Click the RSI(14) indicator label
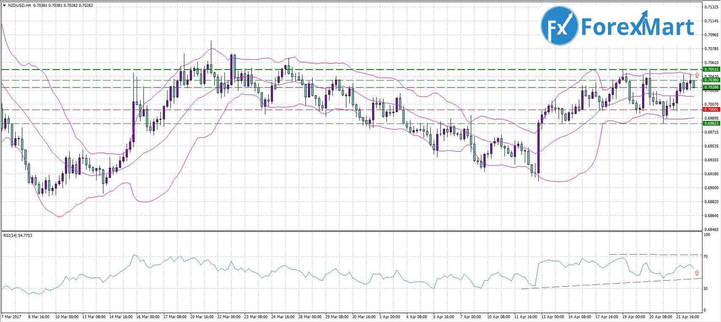 click(x=11, y=235)
